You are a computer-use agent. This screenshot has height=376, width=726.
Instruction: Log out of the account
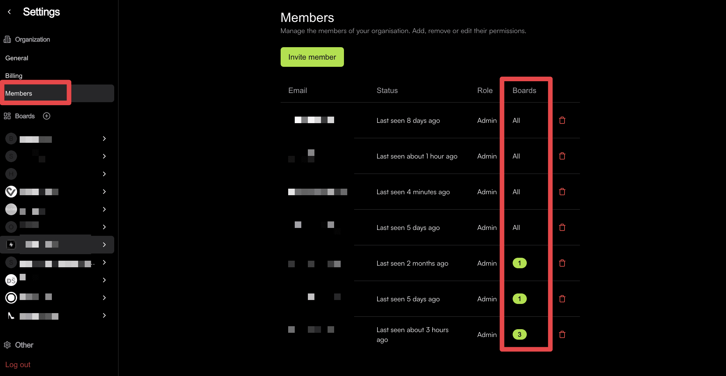point(18,364)
